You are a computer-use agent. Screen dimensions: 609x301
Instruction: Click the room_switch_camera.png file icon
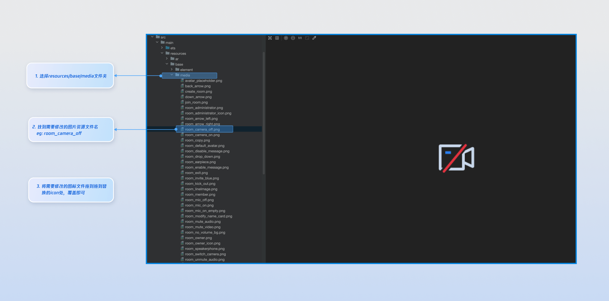(182, 254)
